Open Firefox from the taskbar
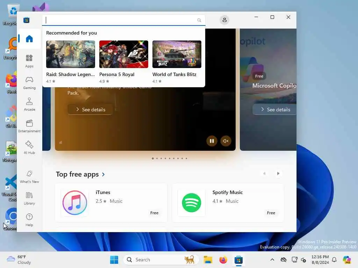 tap(223, 260)
